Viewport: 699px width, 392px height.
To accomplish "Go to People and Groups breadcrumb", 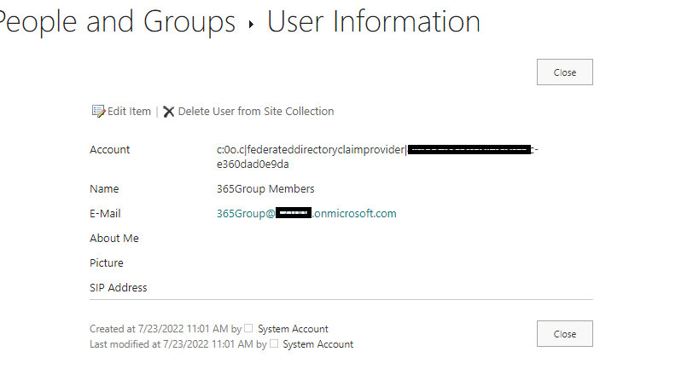I will pyautogui.click(x=117, y=22).
